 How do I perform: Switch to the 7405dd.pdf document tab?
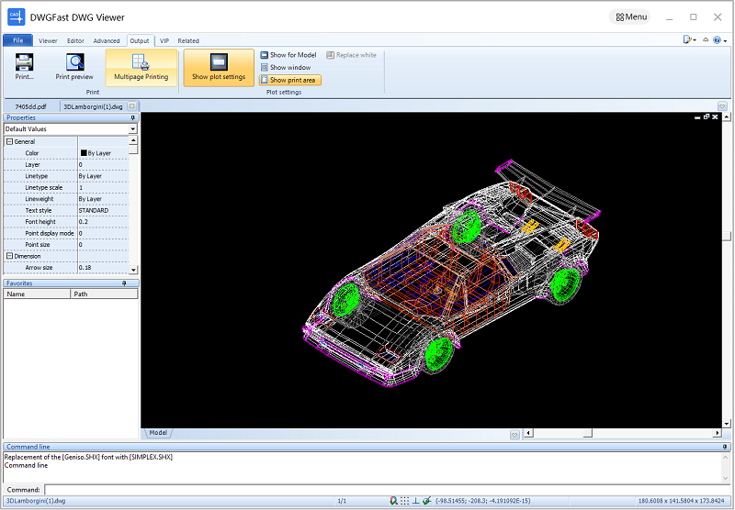coord(31,106)
